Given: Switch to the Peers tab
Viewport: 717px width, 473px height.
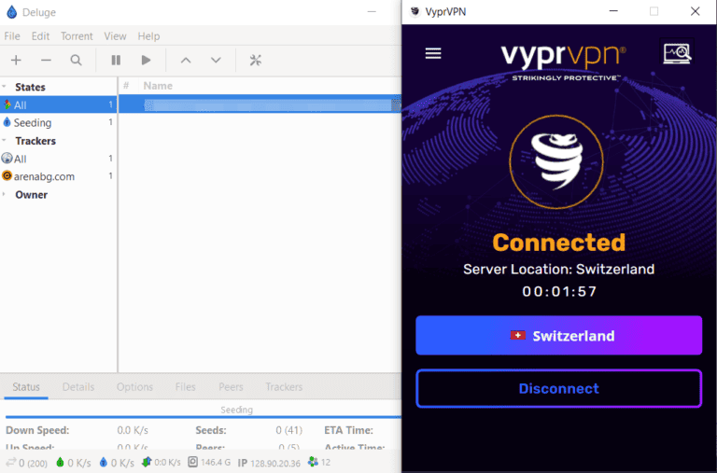Looking at the screenshot, I should 231,387.
